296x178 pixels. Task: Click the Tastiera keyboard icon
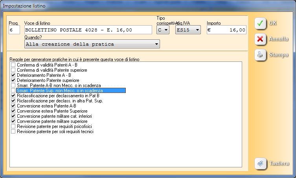click(x=260, y=163)
